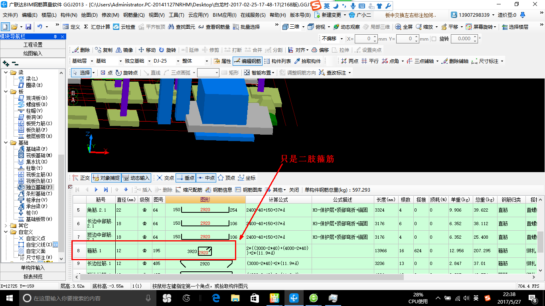Viewport: 545px width, 306px height.
Task: Open the 帮助(H) menu
Action: pos(278,15)
